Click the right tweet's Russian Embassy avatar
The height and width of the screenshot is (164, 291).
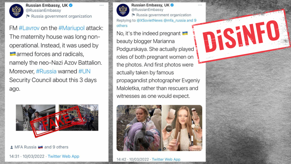(123, 10)
